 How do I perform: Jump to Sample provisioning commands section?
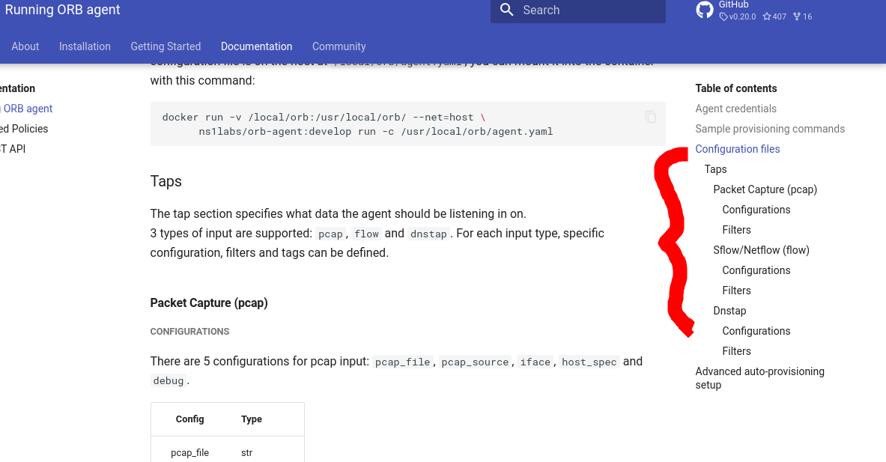click(x=770, y=129)
